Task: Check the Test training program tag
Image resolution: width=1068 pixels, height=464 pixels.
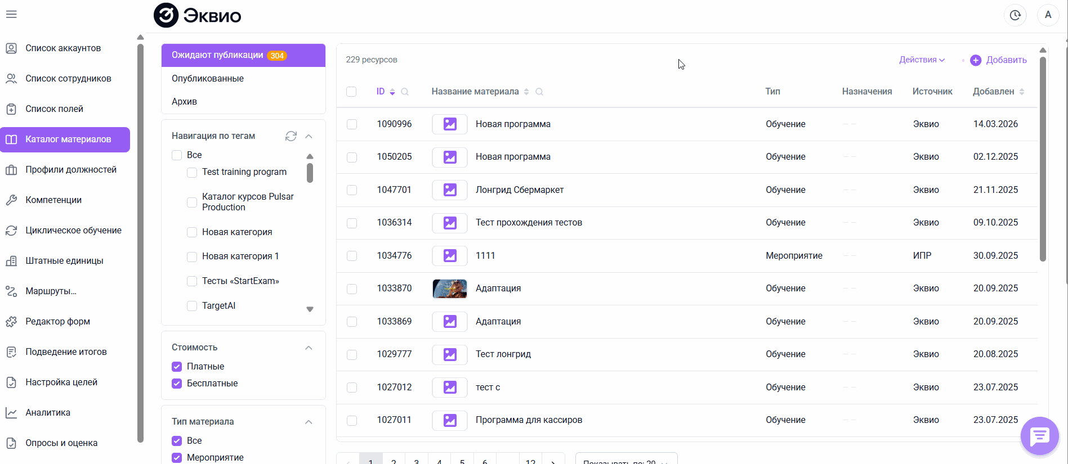Action: click(x=192, y=172)
